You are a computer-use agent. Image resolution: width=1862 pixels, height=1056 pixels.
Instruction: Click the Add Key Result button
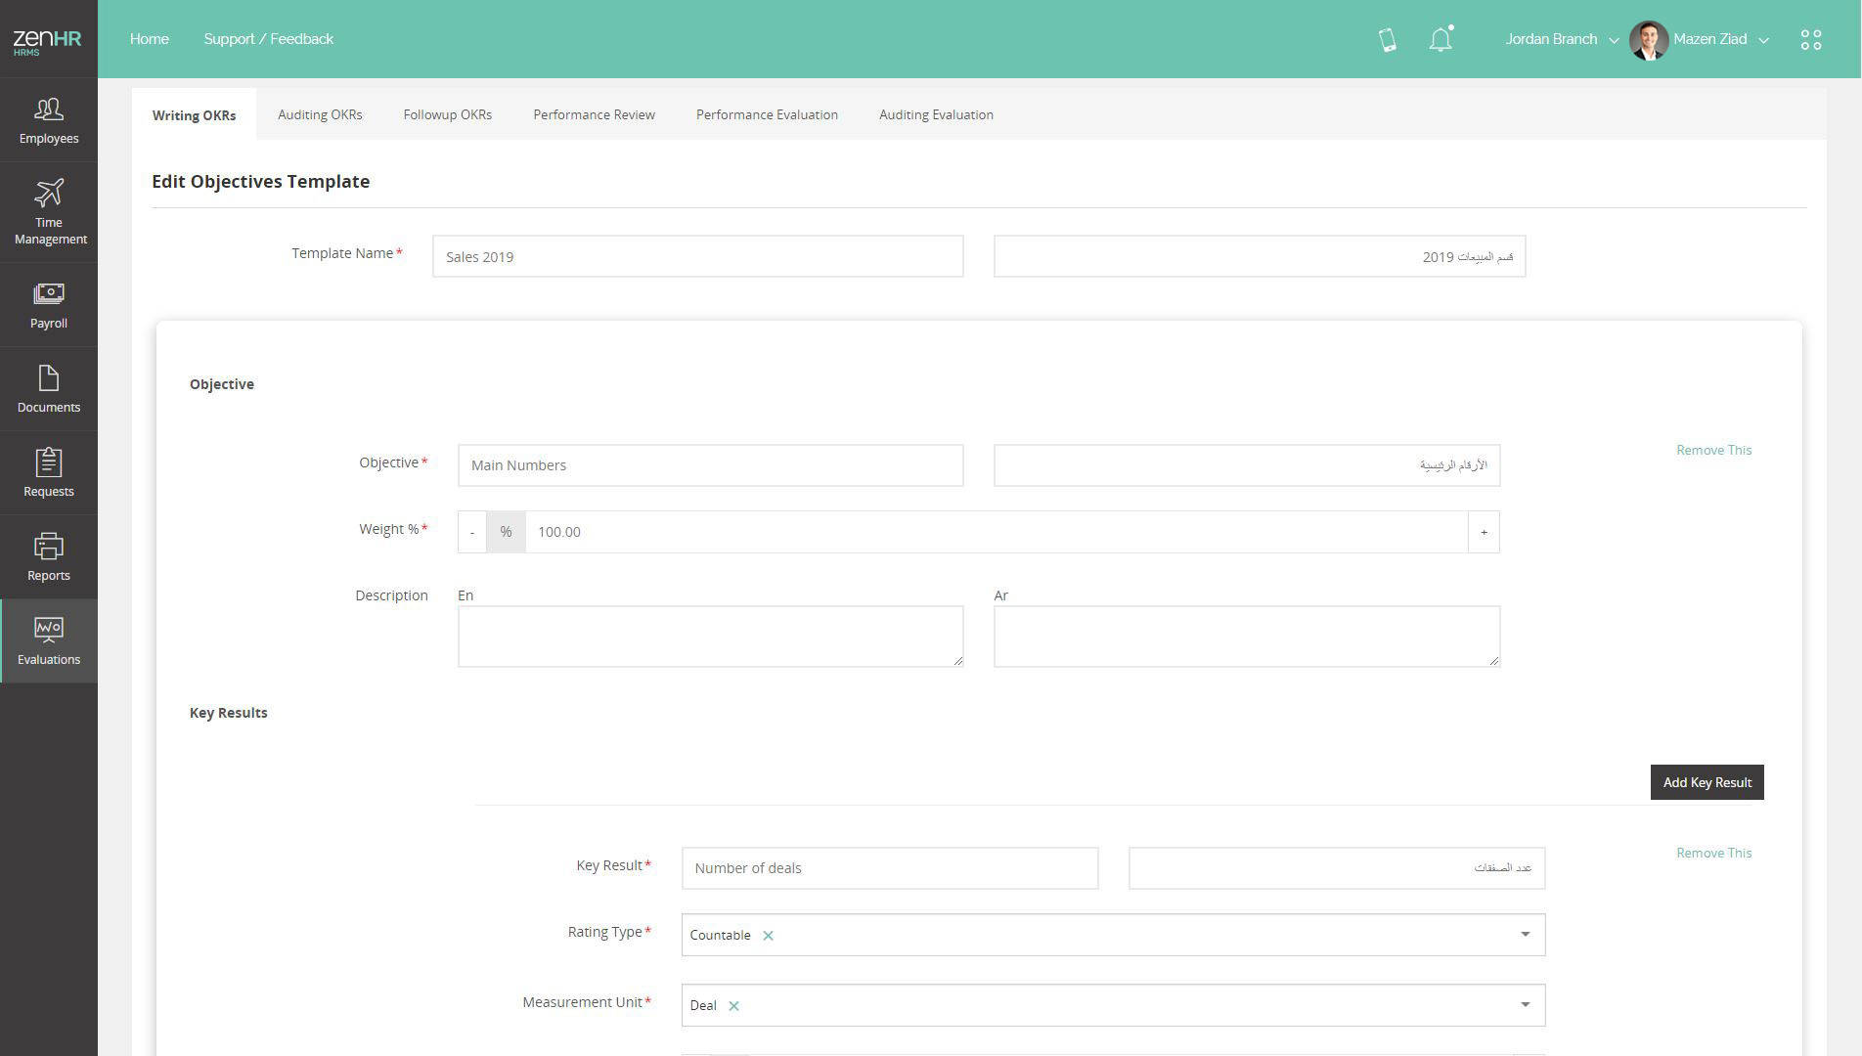[x=1707, y=782]
